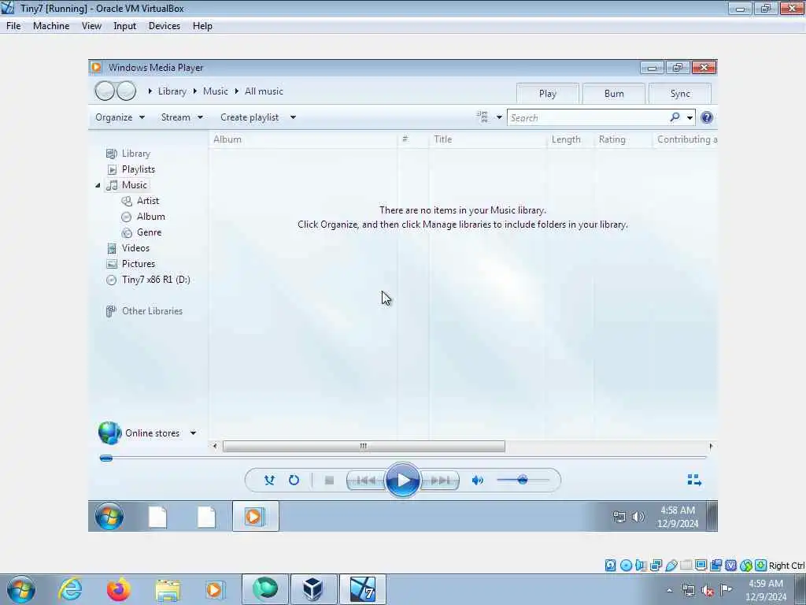Switch to the Burn tab
806x605 pixels.
(x=614, y=94)
